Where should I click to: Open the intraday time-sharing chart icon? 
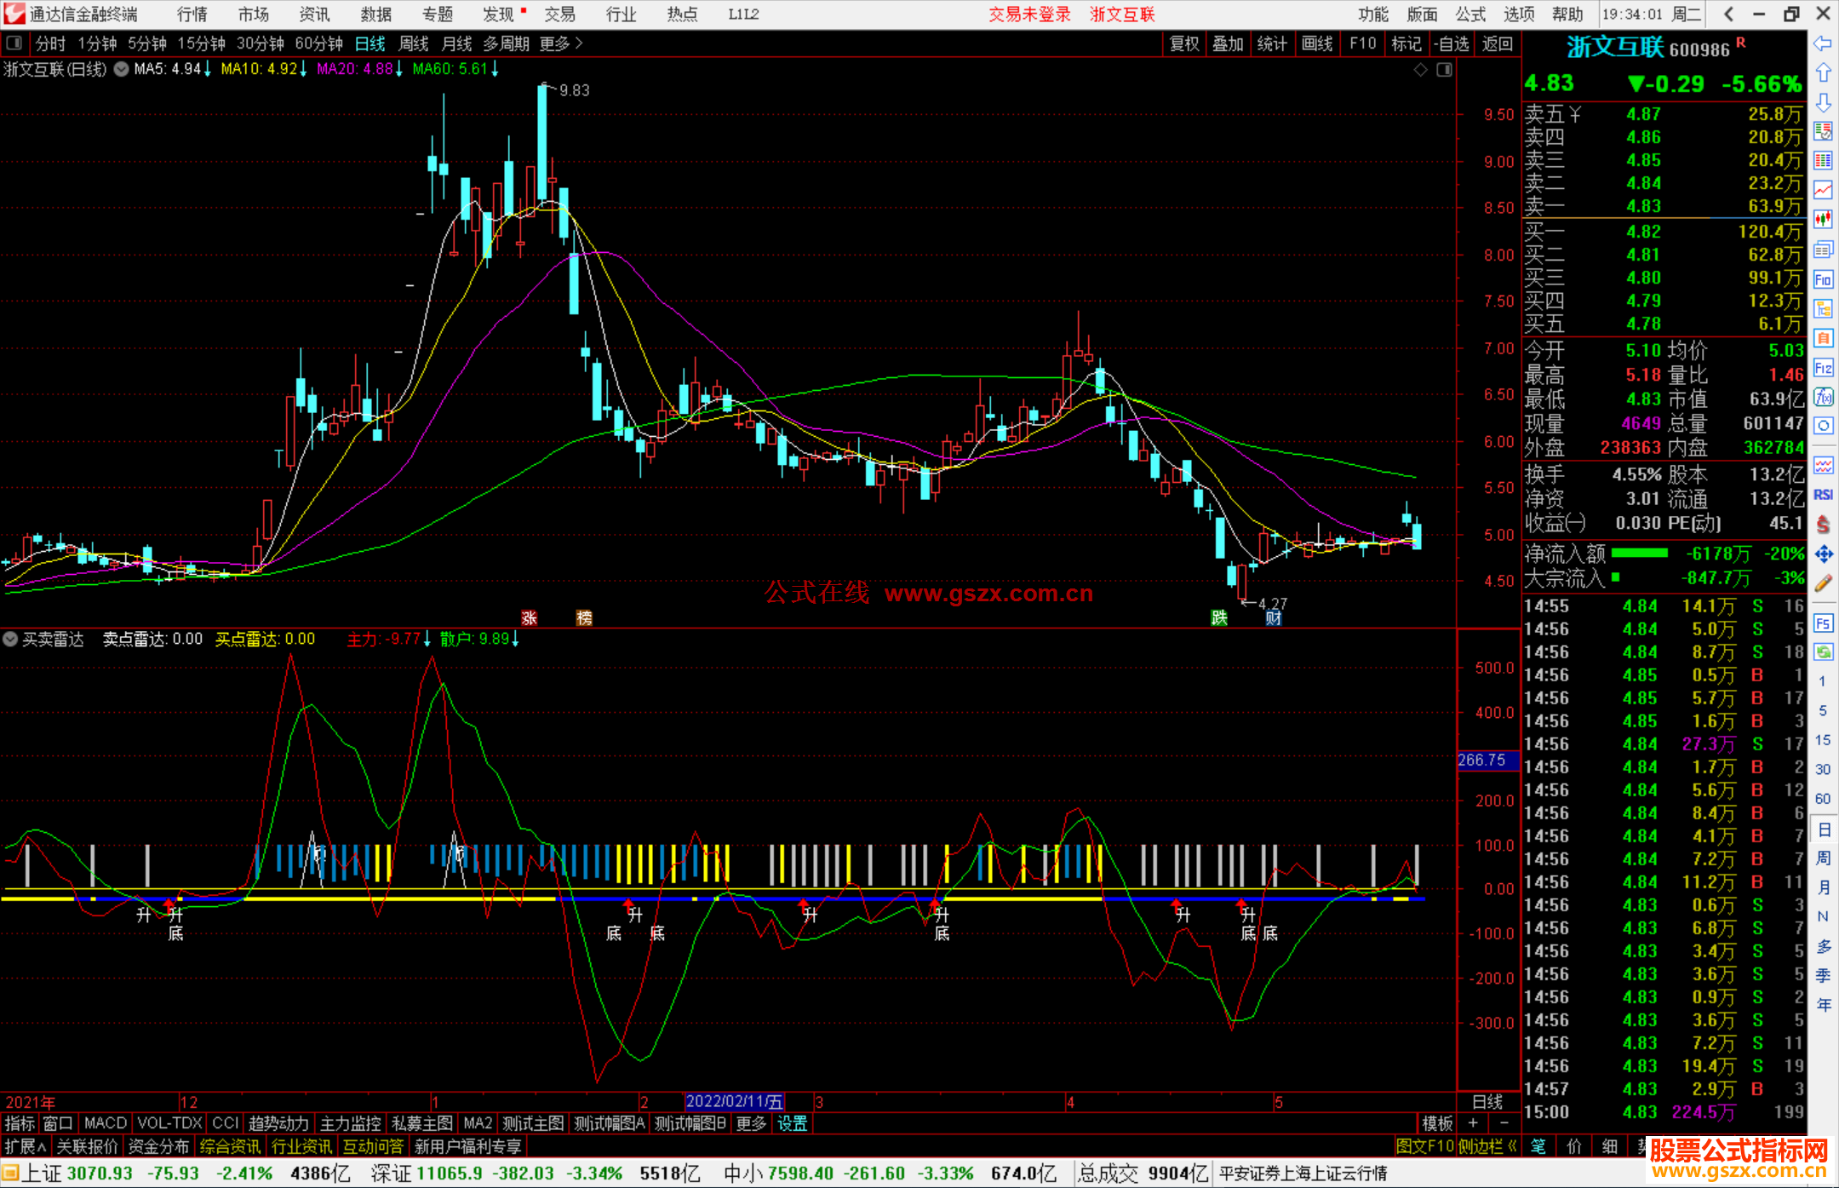[x=1823, y=190]
